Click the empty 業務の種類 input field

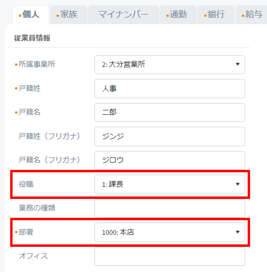point(170,208)
